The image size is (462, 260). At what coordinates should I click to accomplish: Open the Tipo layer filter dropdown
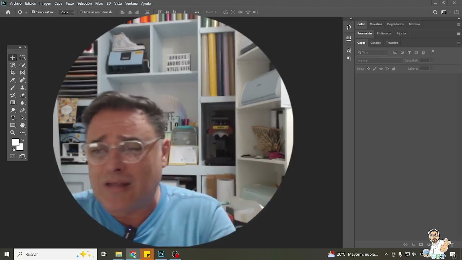pos(372,52)
